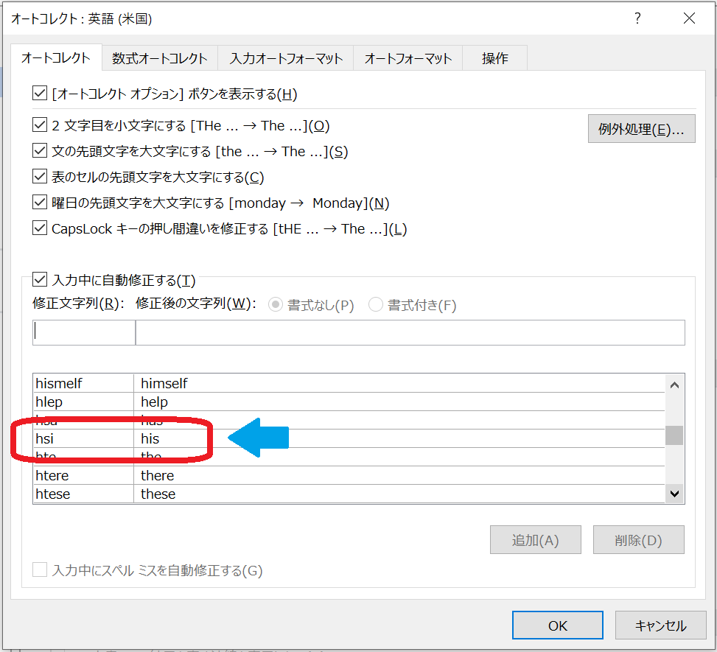Confirm with the OK button
Image resolution: width=717 pixels, height=652 pixels.
point(557,625)
